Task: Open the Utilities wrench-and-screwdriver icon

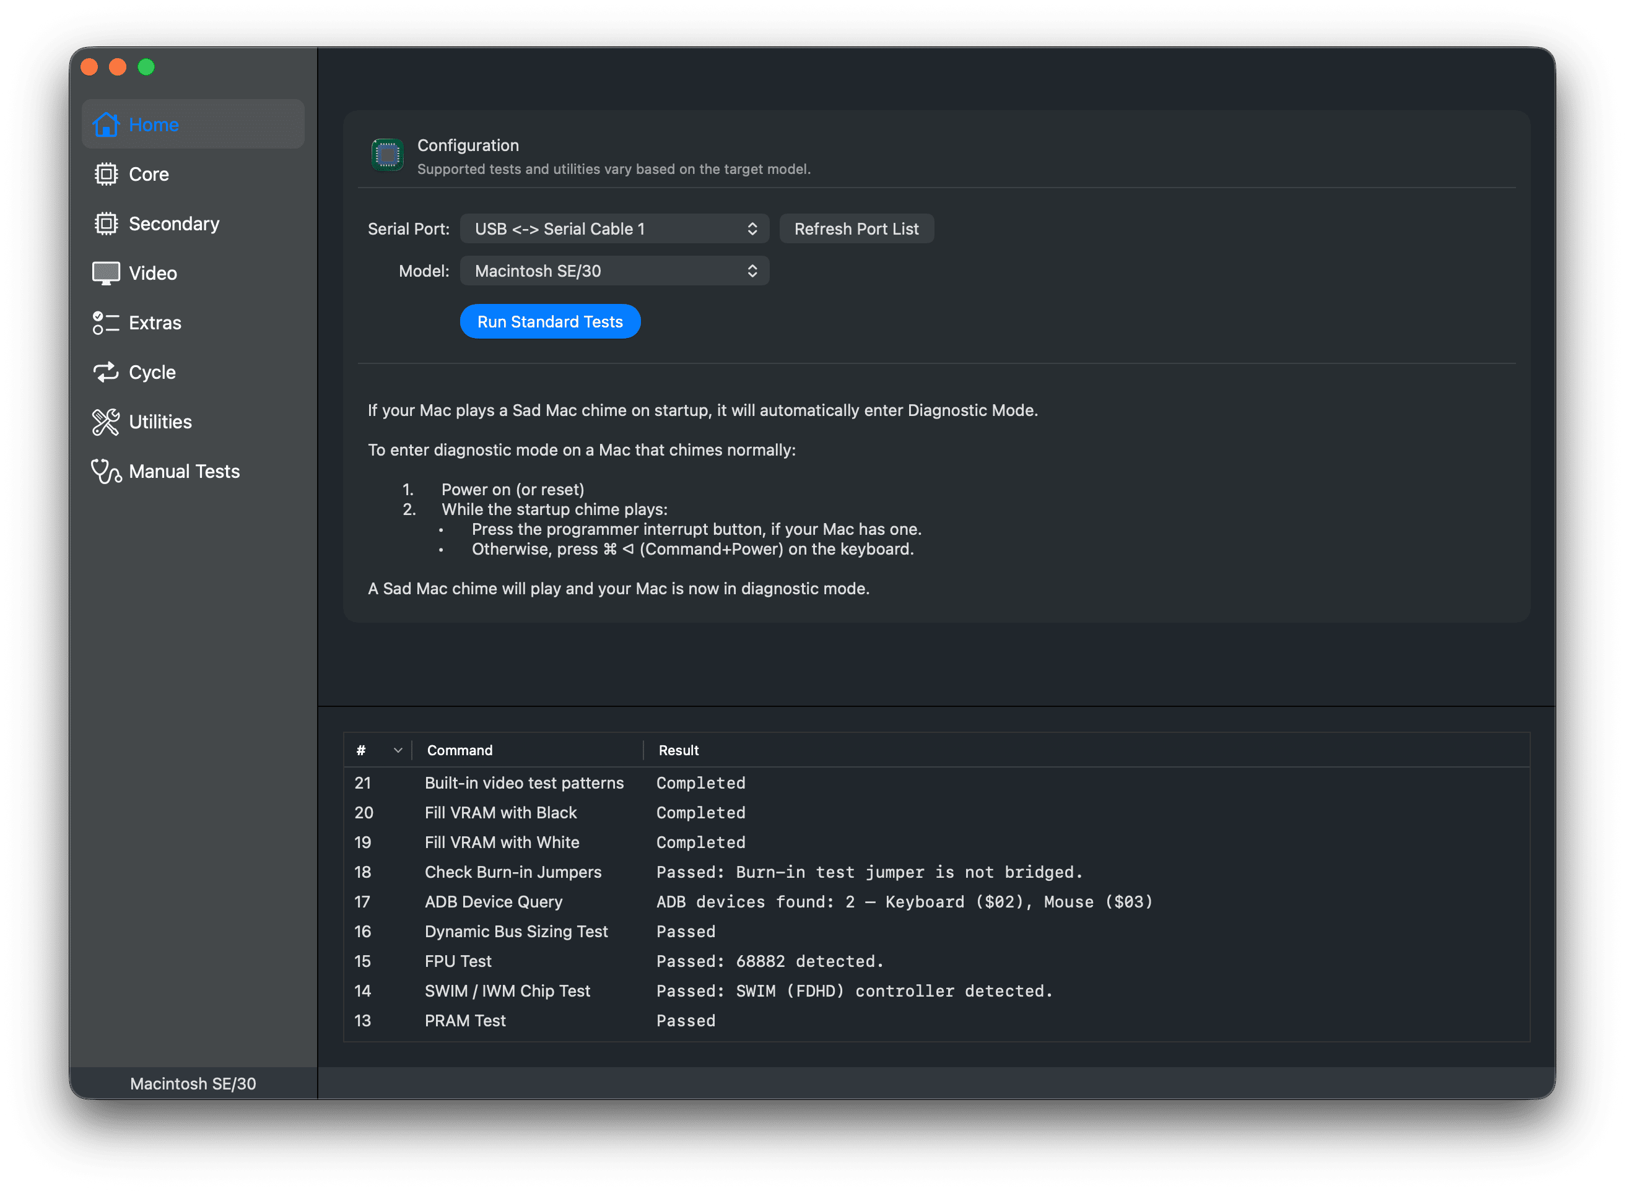Action: point(106,422)
